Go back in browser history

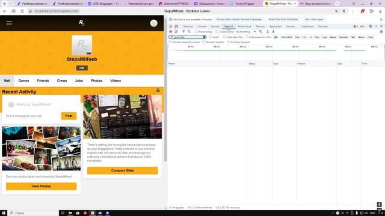5,11
